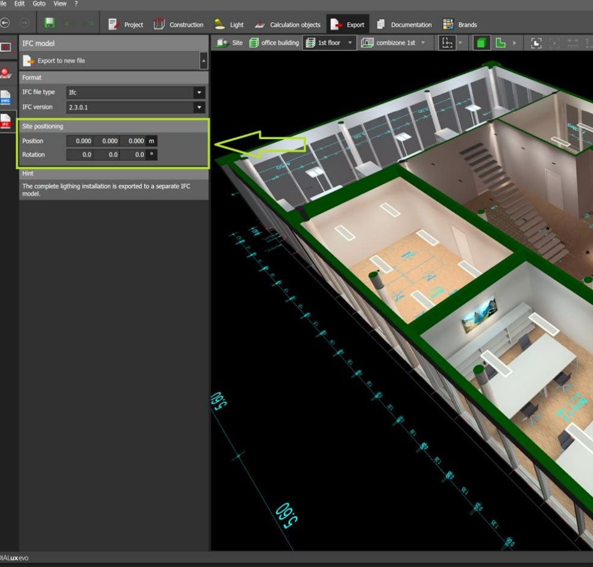Viewport: 593px width, 567px height.
Task: Open Calculation objects mode tab
Action: coord(287,25)
